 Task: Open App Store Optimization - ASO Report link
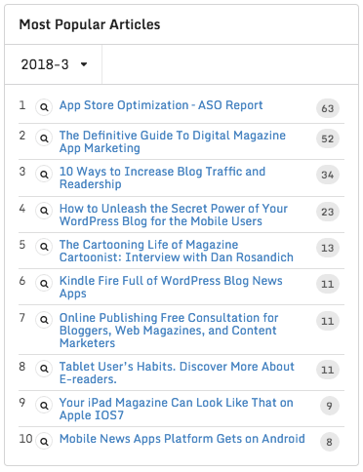coord(161,105)
